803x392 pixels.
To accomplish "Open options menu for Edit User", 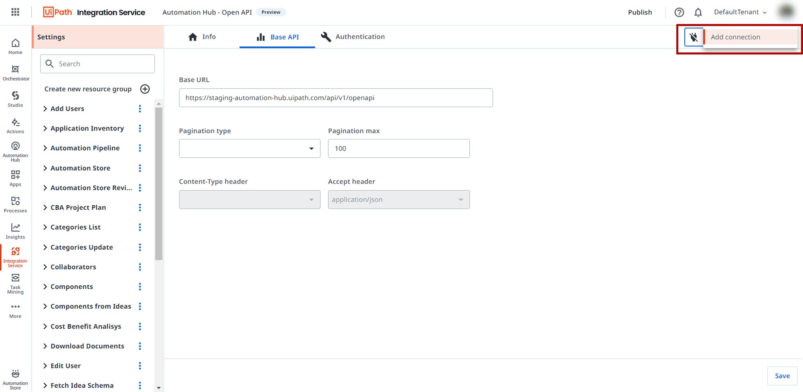I will [140, 366].
